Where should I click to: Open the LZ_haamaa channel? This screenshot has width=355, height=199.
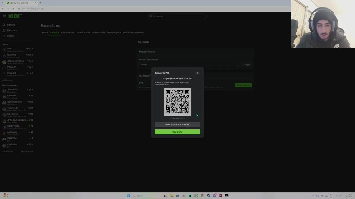point(18,115)
